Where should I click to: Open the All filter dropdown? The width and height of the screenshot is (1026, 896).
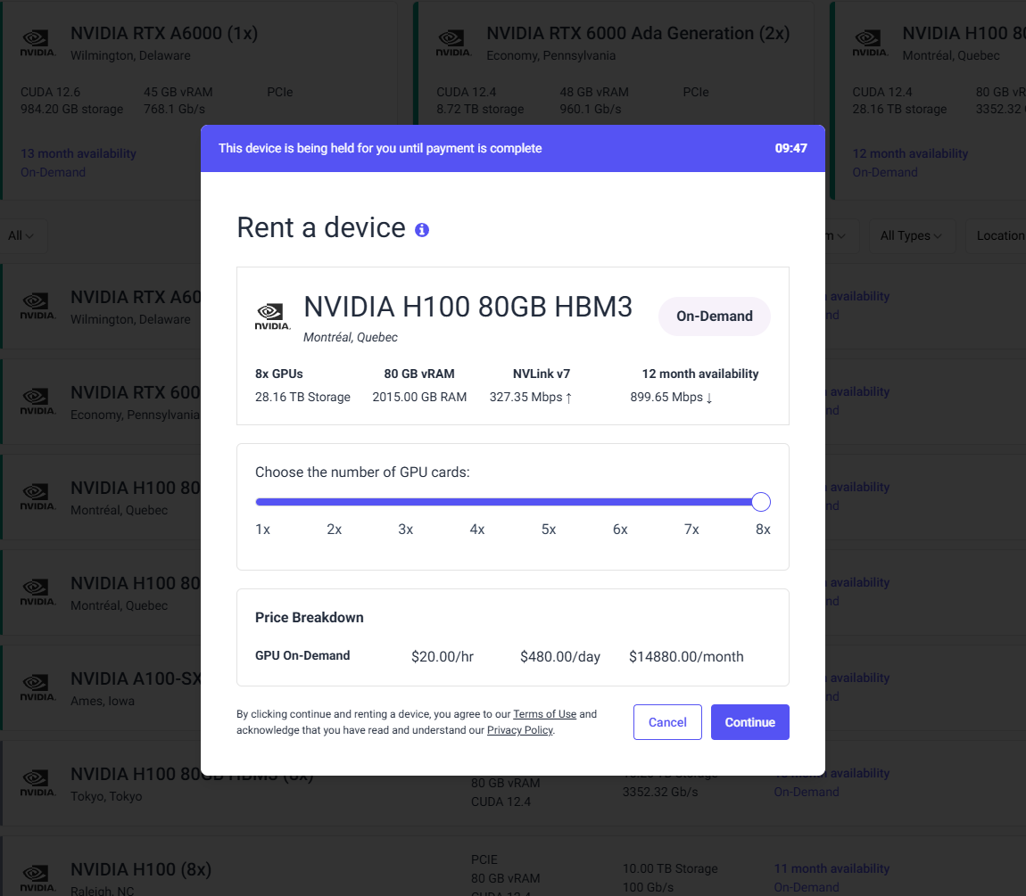pyautogui.click(x=21, y=235)
